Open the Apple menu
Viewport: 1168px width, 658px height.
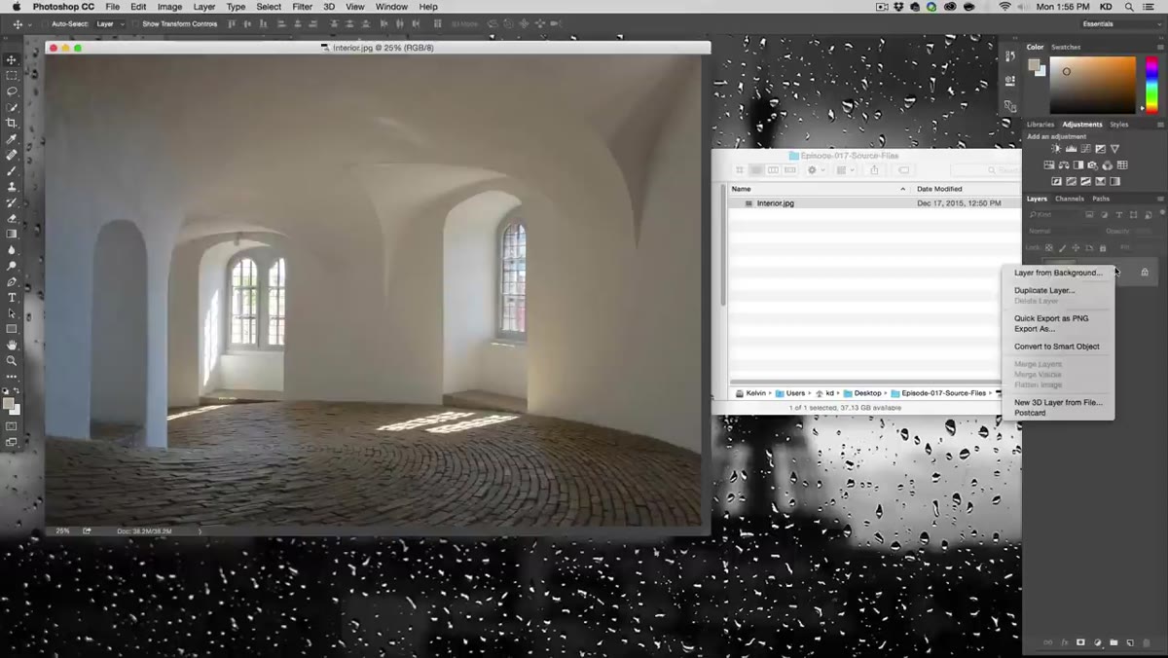pyautogui.click(x=16, y=7)
